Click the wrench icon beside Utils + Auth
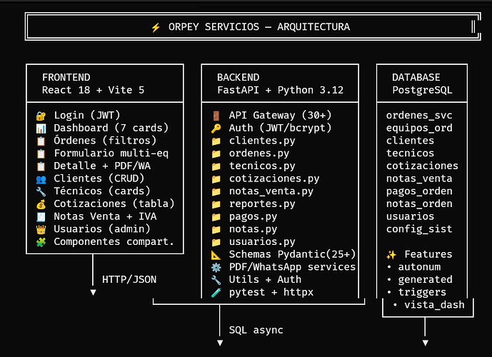 click(x=216, y=280)
